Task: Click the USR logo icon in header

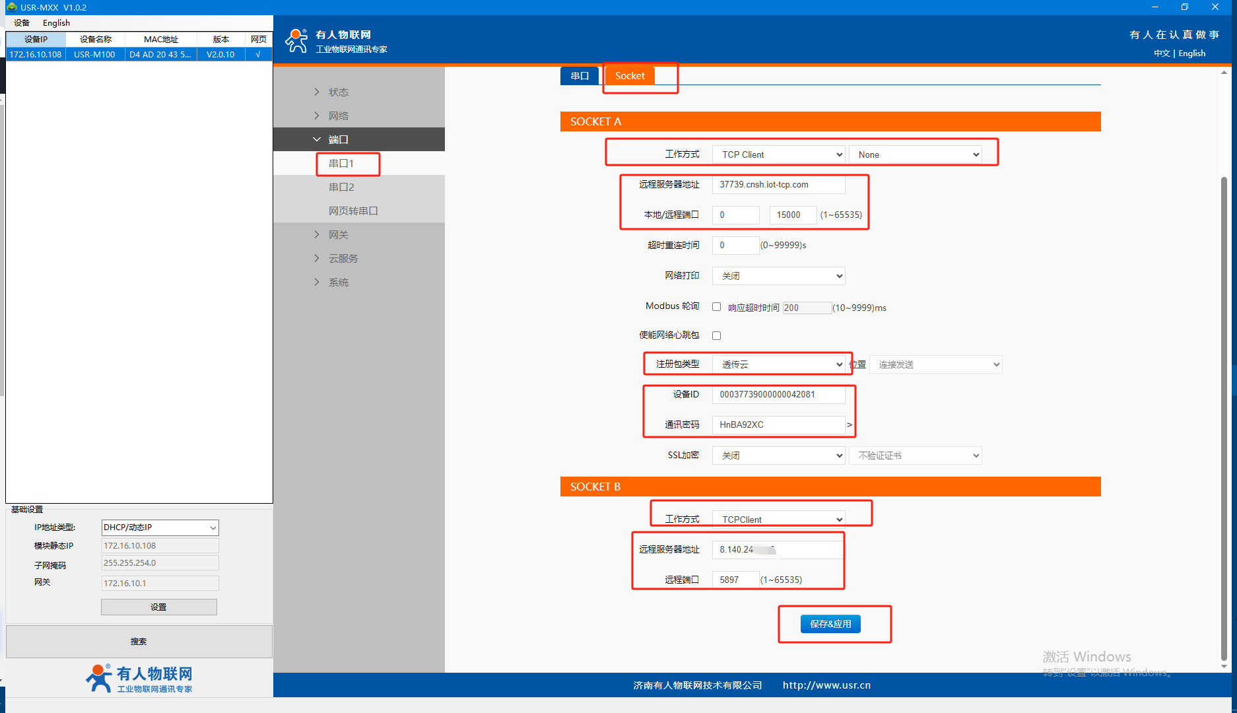Action: pos(296,41)
